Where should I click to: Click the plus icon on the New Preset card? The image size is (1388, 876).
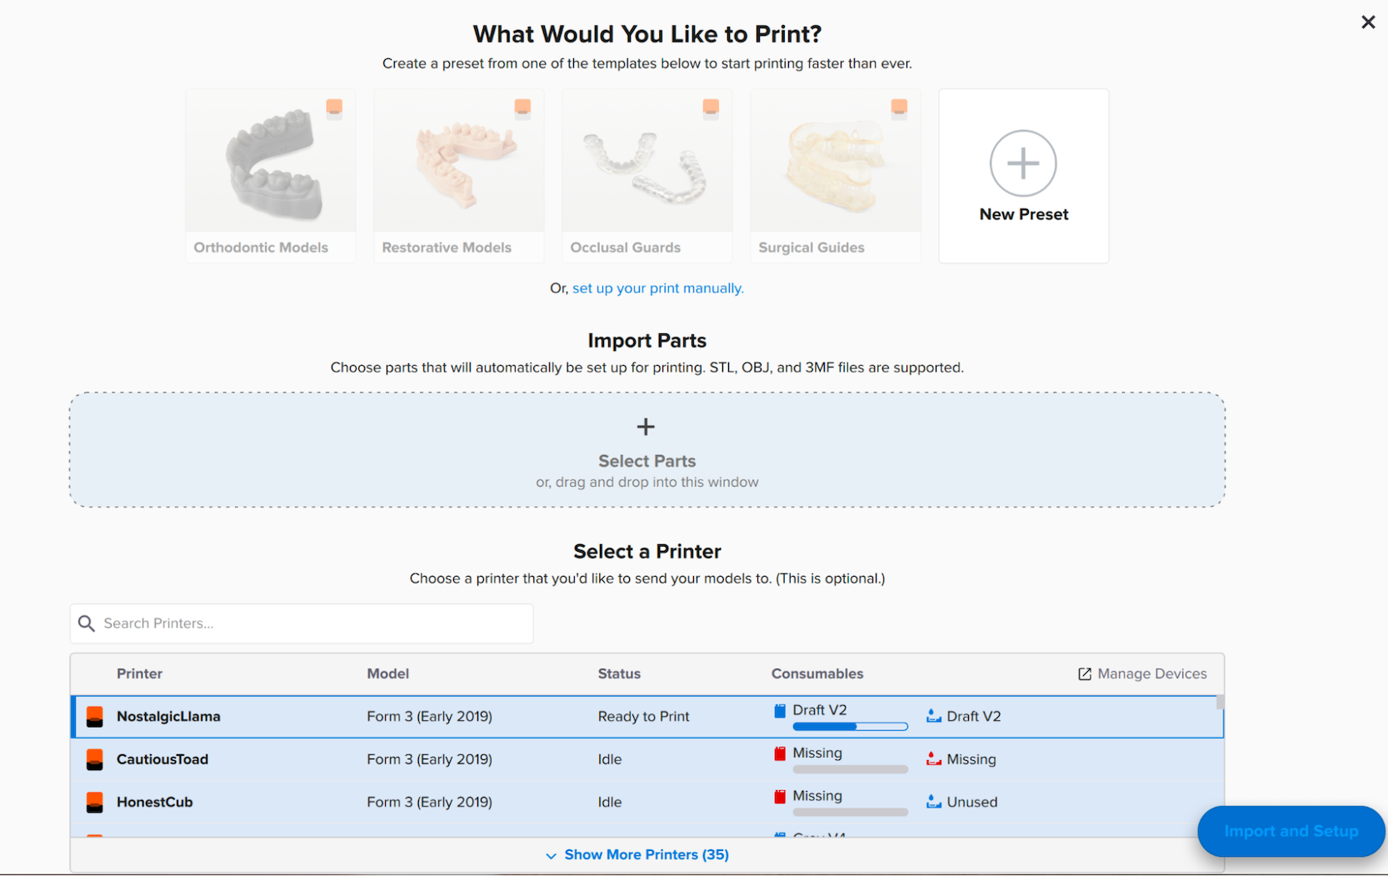pos(1023,163)
